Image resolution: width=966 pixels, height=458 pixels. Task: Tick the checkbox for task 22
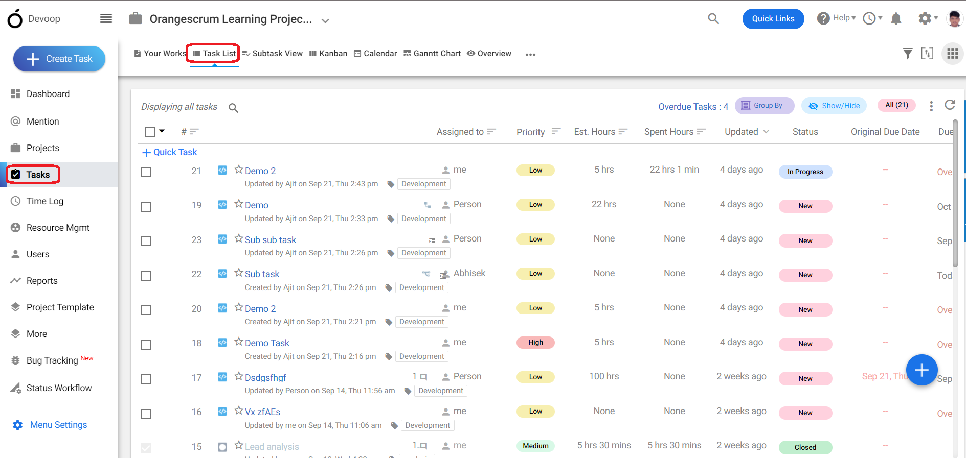pos(146,276)
